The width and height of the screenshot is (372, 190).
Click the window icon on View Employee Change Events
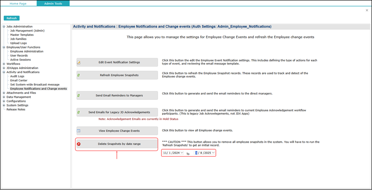[x=79, y=131]
